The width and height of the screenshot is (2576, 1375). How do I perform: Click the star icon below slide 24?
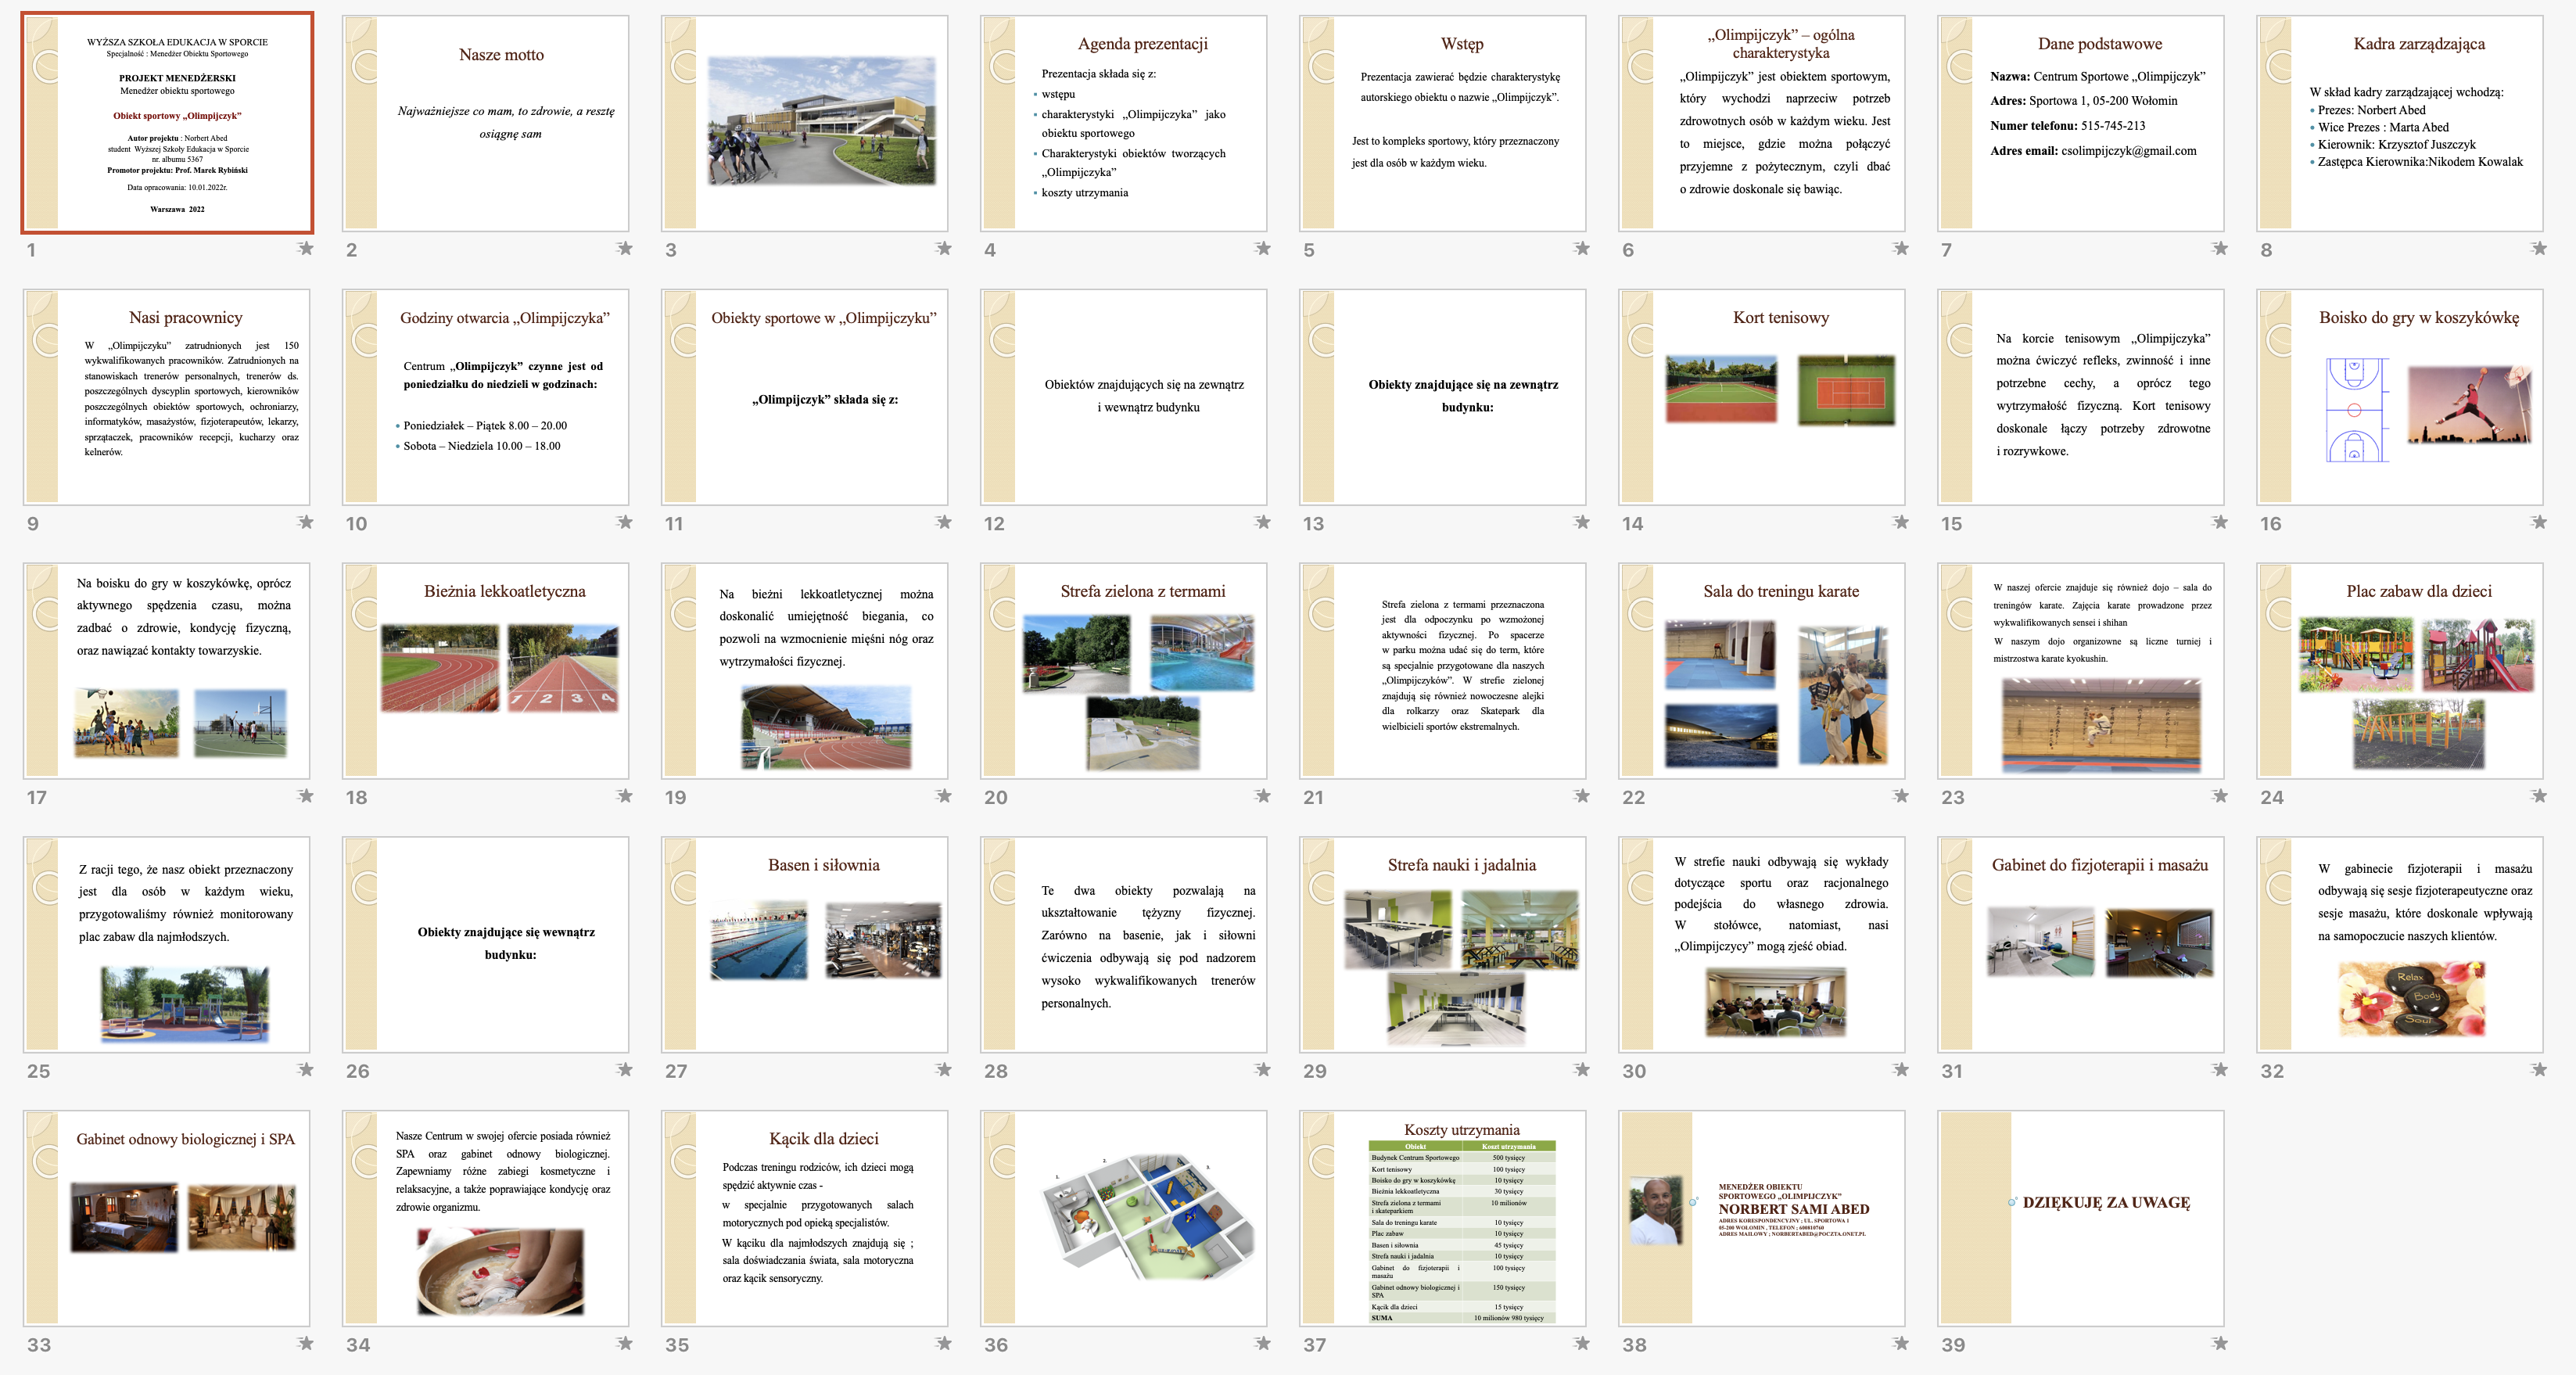[2539, 796]
